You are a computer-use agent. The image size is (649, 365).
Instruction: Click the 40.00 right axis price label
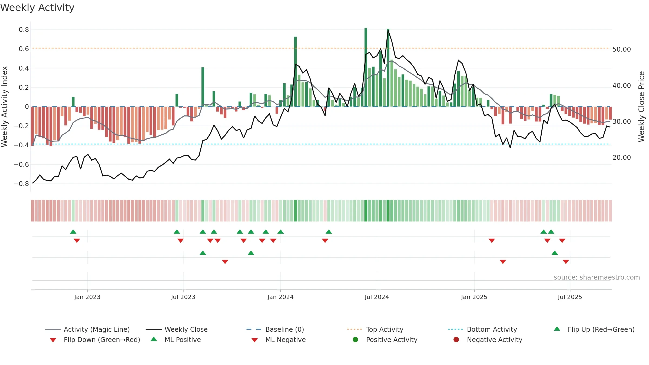point(621,85)
